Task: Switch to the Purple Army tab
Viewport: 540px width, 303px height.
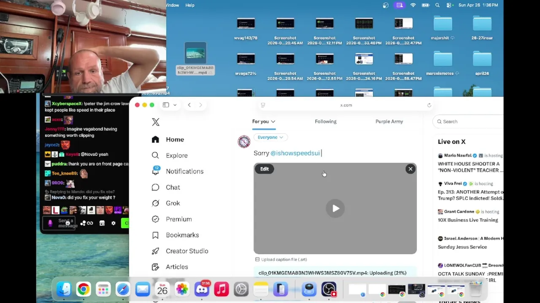Action: coord(389,122)
